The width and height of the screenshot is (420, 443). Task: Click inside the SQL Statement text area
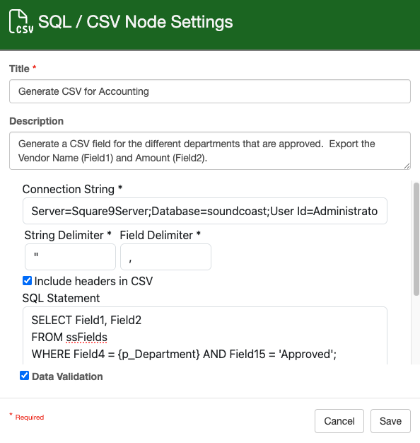[205, 335]
